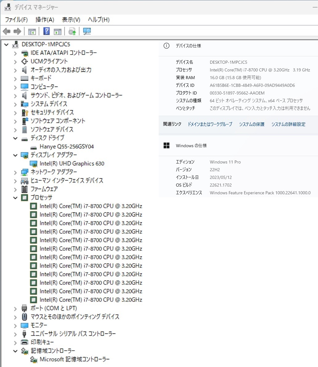Image resolution: width=318 pixels, height=367 pixels.
Task: Click the Microsoft 記憶域コントローラー icon
Action: pyautogui.click(x=34, y=360)
